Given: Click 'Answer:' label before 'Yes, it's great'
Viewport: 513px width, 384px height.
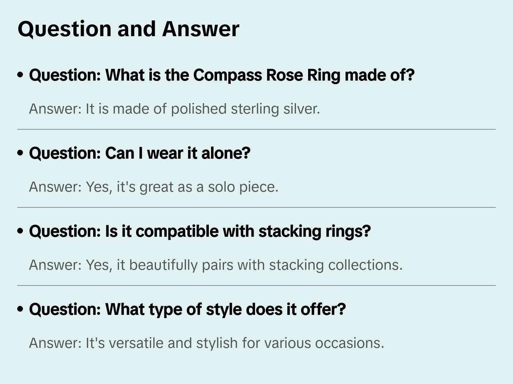Looking at the screenshot, I should [56, 187].
